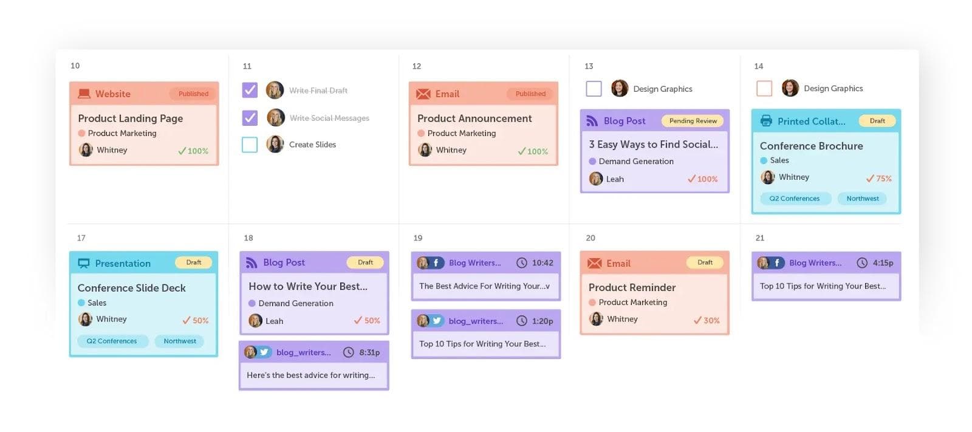This screenshot has width=972, height=432.
Task: Click the Presentation icon on Conference Slide Deck
Action: [84, 263]
